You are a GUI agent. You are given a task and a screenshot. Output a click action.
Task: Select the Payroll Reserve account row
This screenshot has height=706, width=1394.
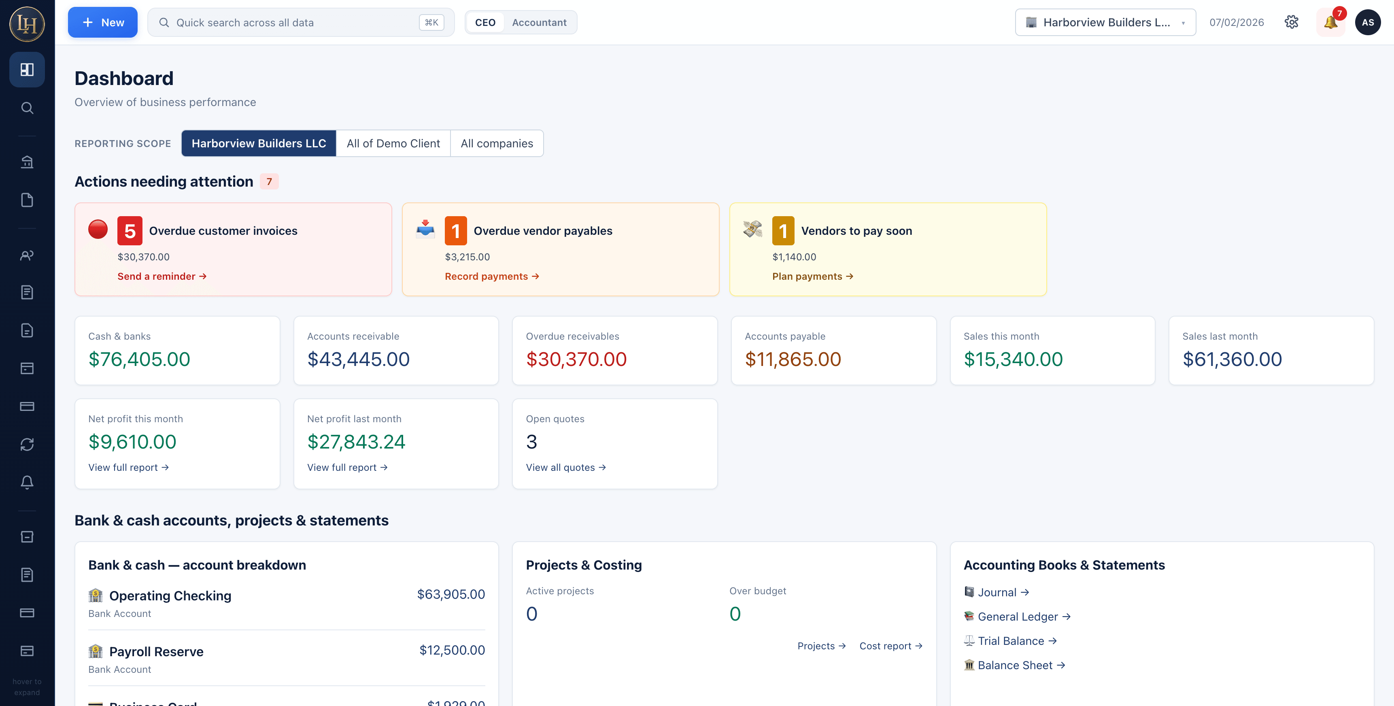pyautogui.click(x=287, y=659)
